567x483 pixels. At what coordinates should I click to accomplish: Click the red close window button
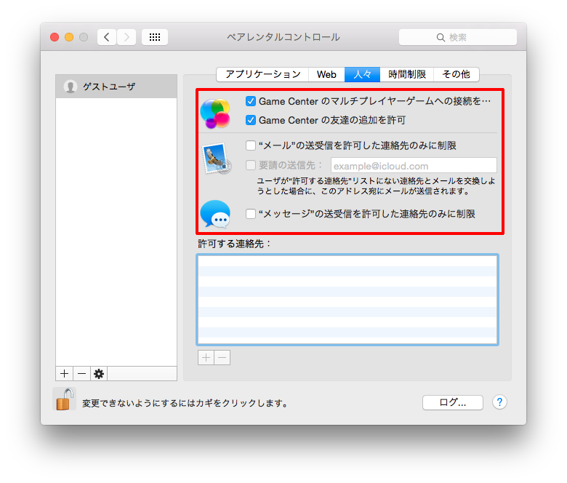[55, 37]
